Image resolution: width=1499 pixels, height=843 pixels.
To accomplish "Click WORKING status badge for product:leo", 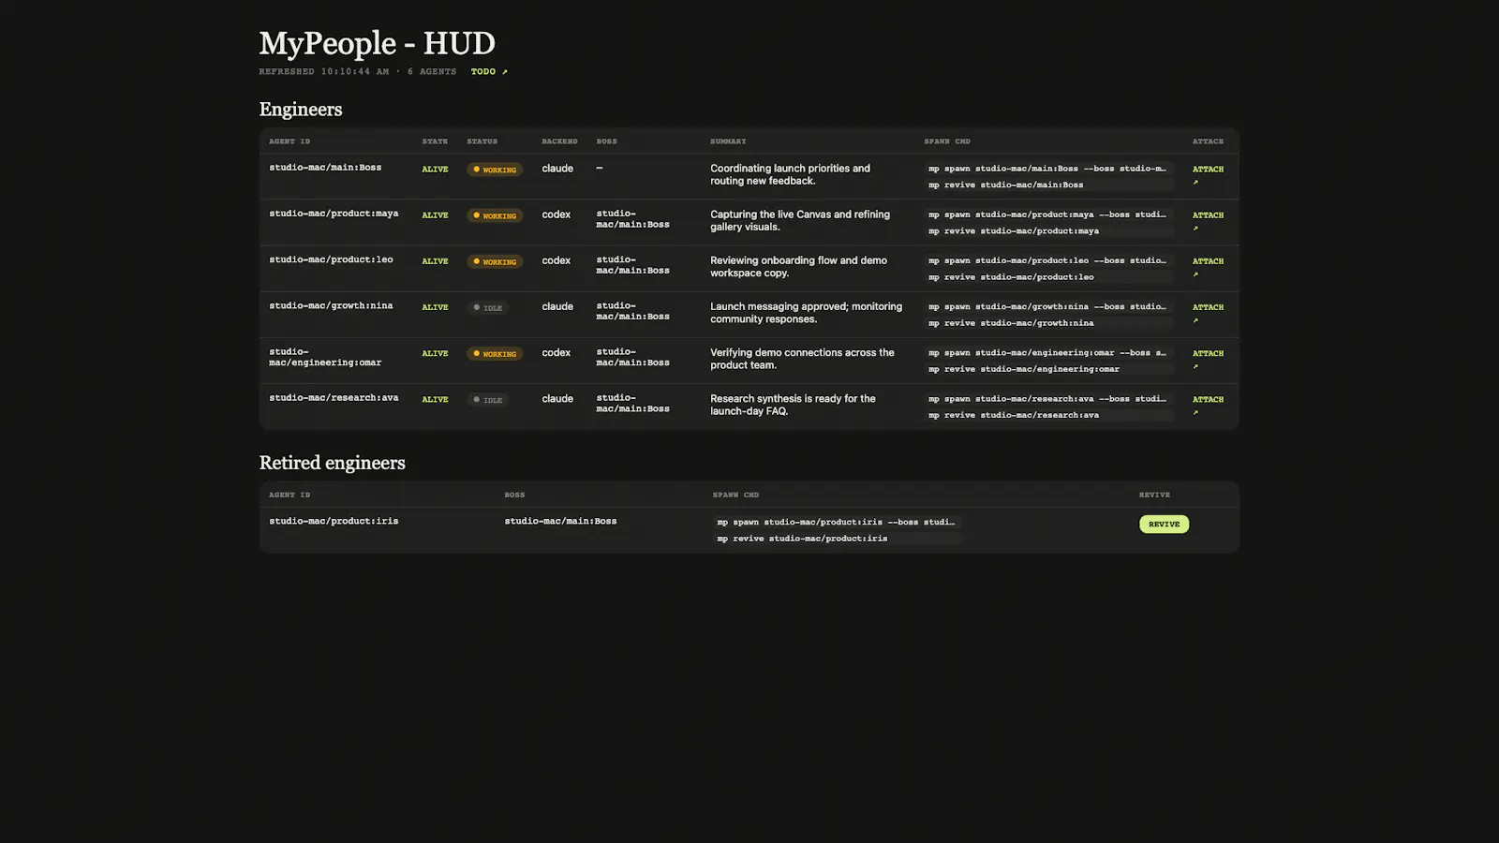I will tap(495, 261).
